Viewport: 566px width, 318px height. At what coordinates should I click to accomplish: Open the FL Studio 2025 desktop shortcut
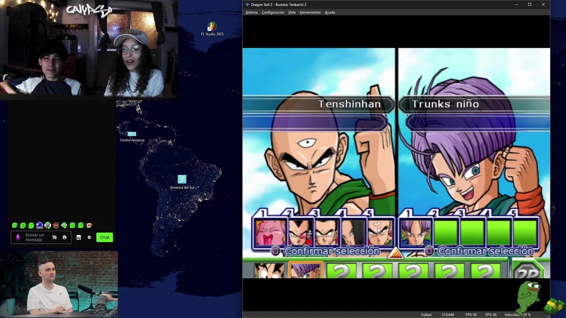point(212,29)
